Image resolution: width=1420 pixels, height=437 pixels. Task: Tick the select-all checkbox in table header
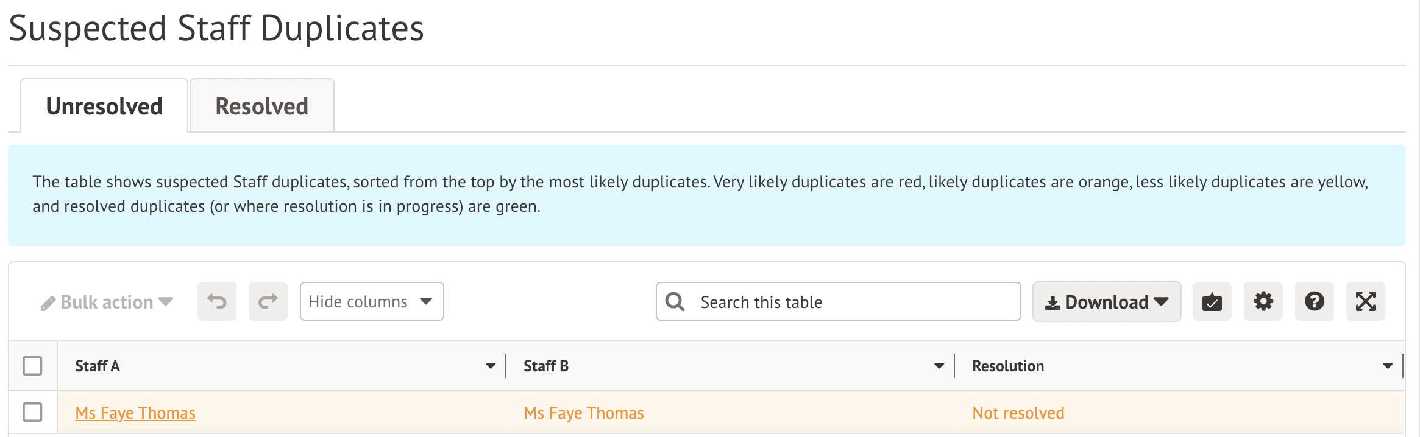click(x=32, y=366)
